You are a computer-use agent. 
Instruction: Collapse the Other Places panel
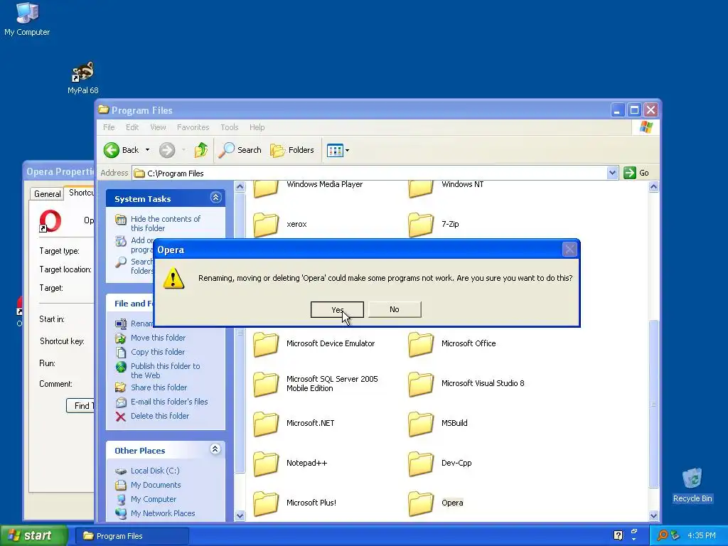[215, 449]
